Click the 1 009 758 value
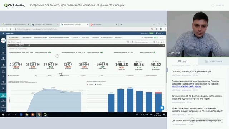Screen dimensions: 229x129 102,64
